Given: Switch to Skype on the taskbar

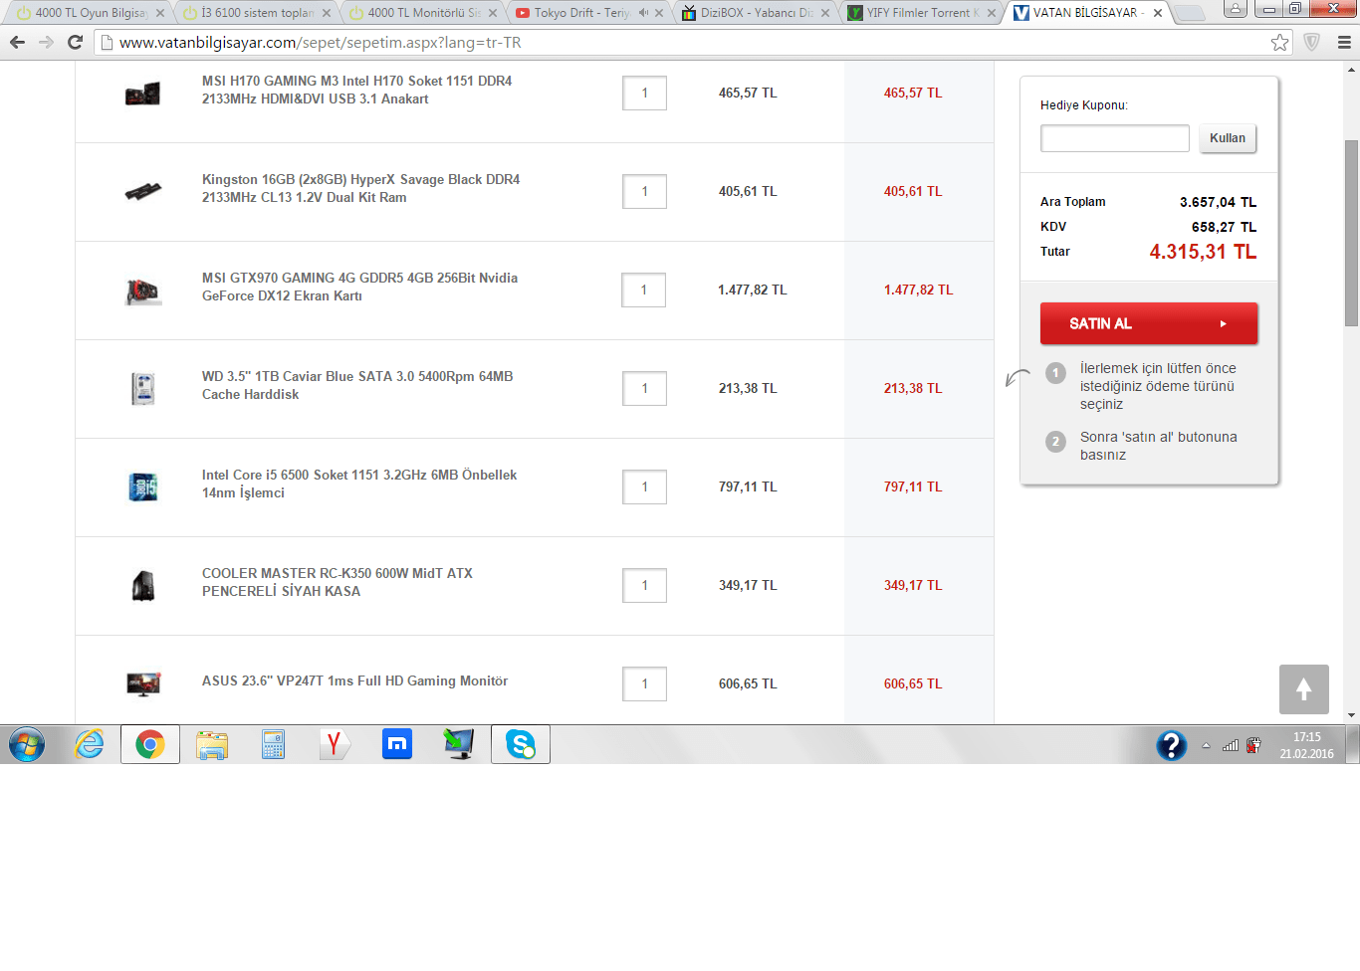Looking at the screenshot, I should (x=521, y=744).
